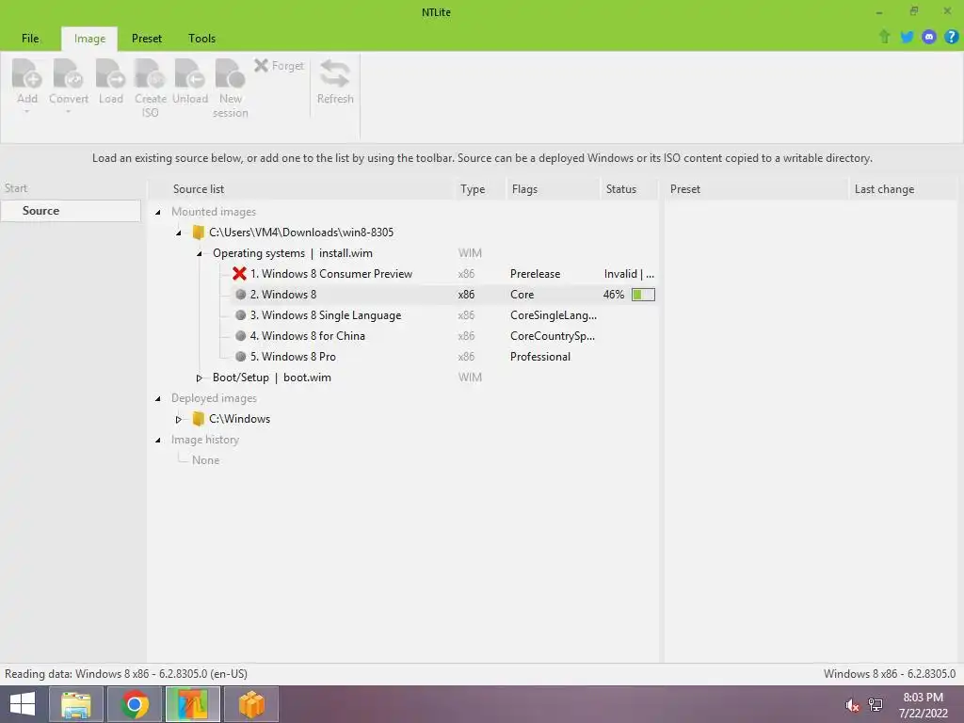Viewport: 964px width, 723px height.
Task: Click the Create ISO toolbar icon
Action: [x=150, y=74]
